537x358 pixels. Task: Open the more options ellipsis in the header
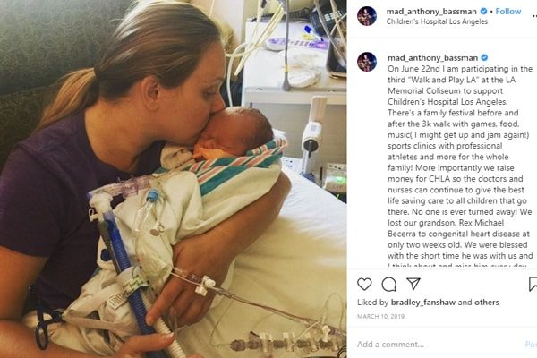pyautogui.click(x=534, y=16)
